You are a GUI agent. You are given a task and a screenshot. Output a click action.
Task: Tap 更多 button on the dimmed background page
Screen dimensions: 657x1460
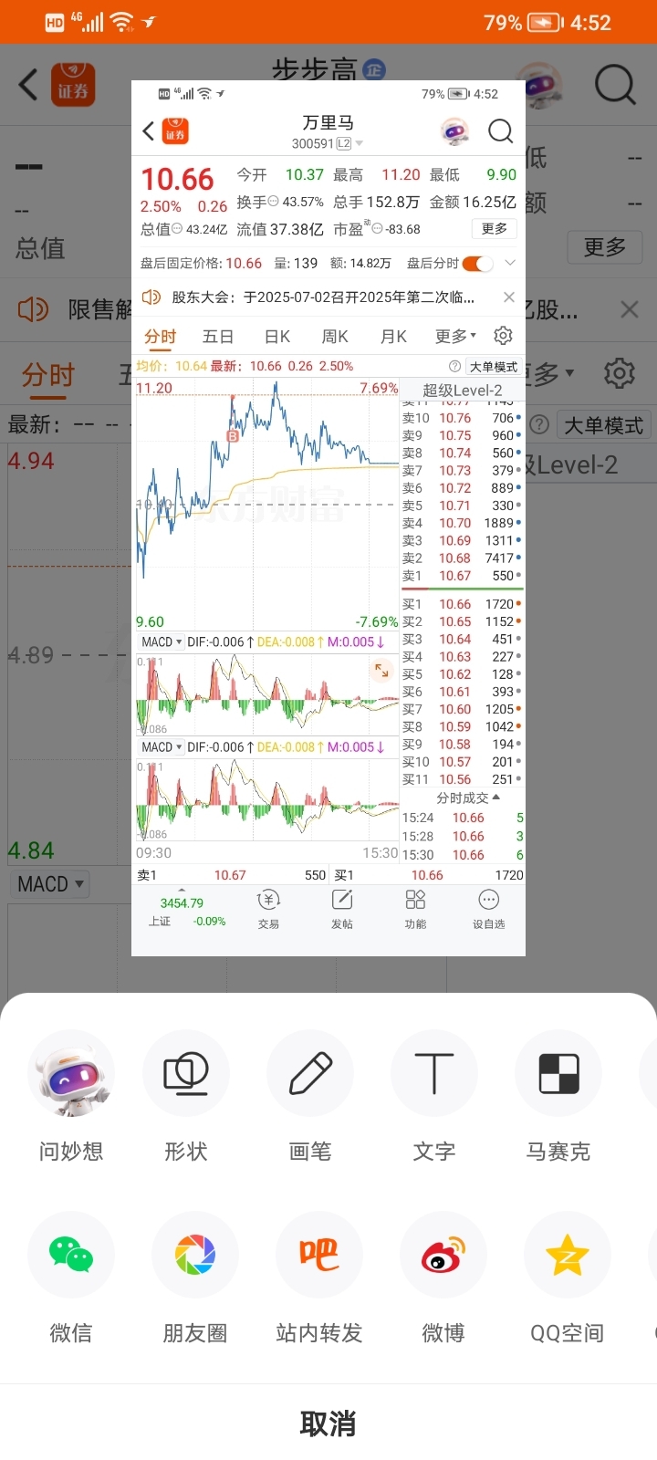pos(605,247)
